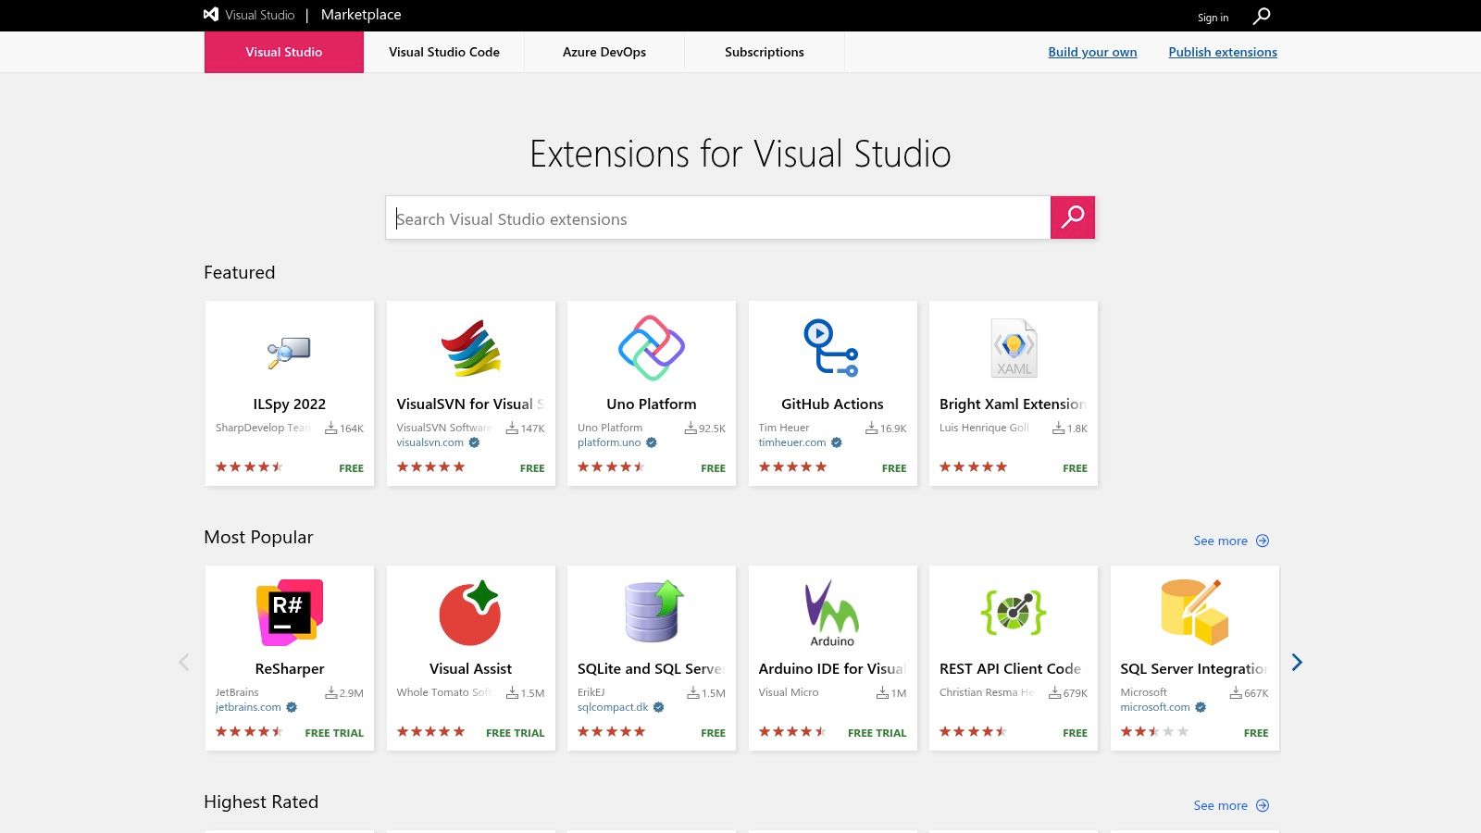This screenshot has height=833, width=1481.
Task: Open the Subscriptions tab
Action: (x=764, y=52)
